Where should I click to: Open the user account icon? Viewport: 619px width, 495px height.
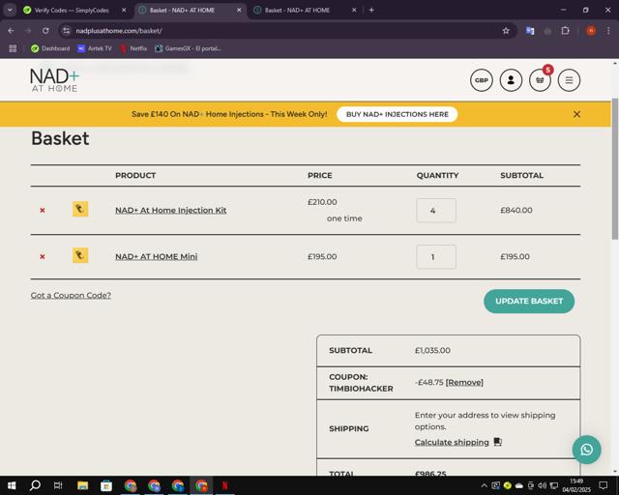tap(511, 80)
